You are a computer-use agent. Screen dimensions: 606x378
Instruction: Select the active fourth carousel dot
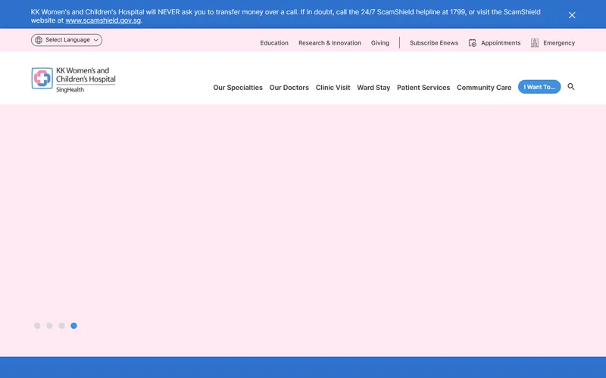[x=73, y=326]
